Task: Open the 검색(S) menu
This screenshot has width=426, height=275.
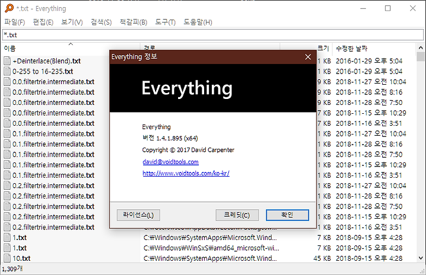Action: coord(101,22)
